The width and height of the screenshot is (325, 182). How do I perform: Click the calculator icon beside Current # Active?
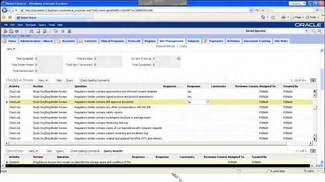(178, 59)
